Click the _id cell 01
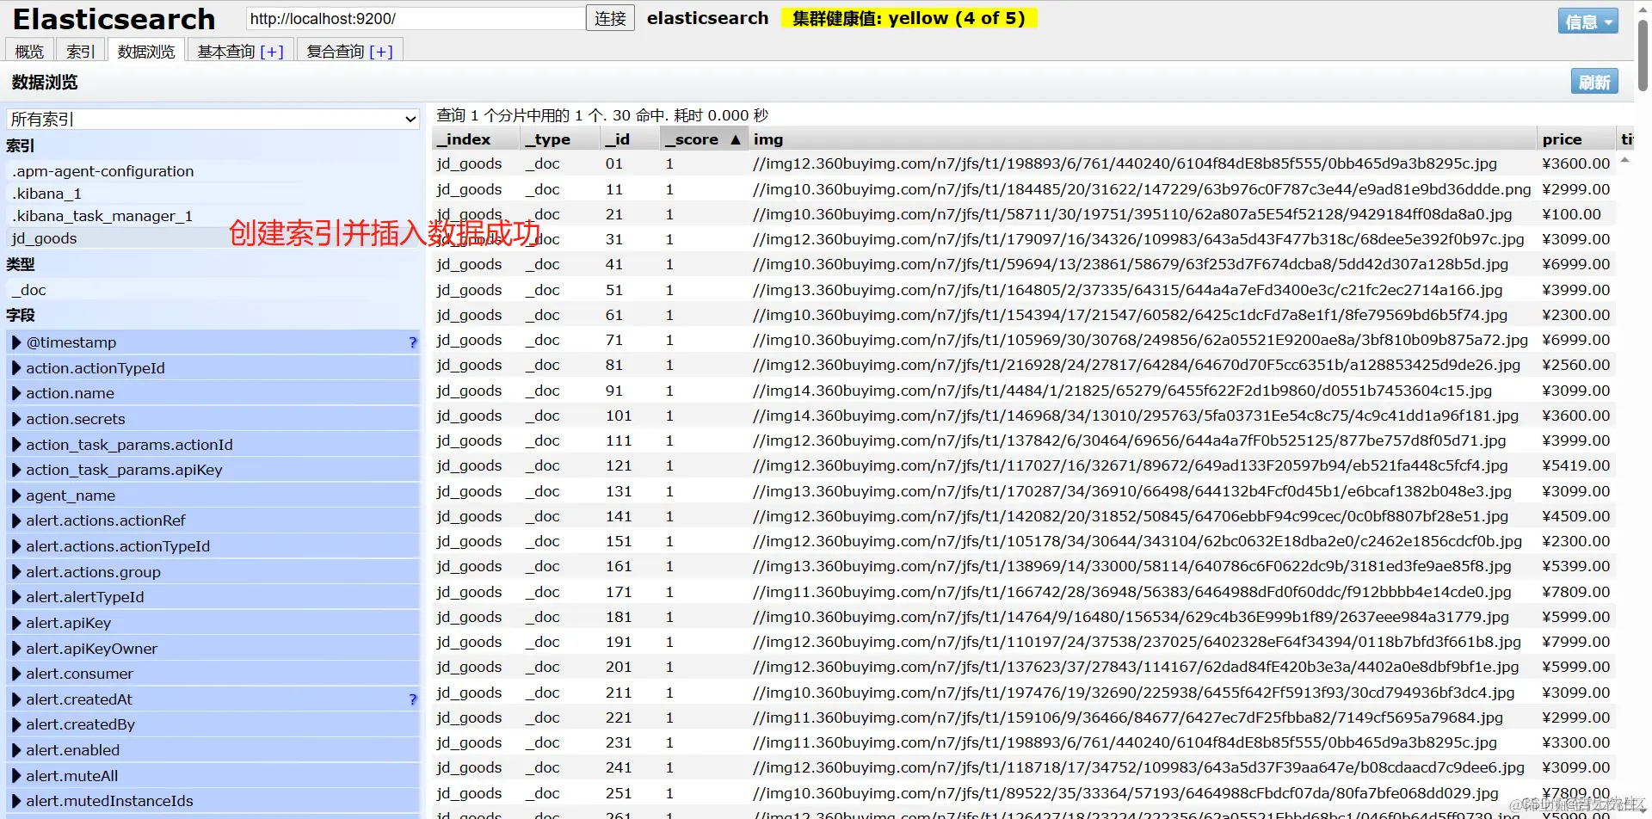Screen dimensions: 1652x819 614,163
